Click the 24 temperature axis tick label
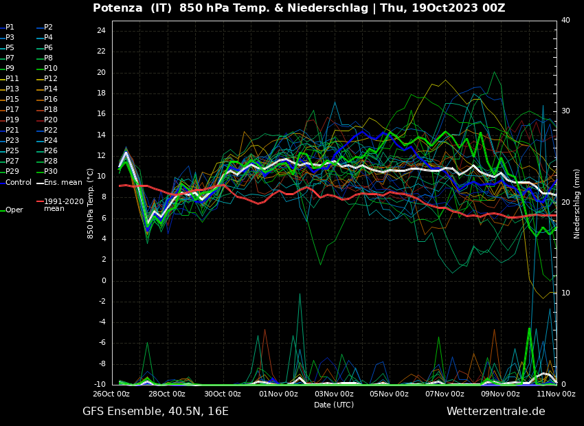 101,31
